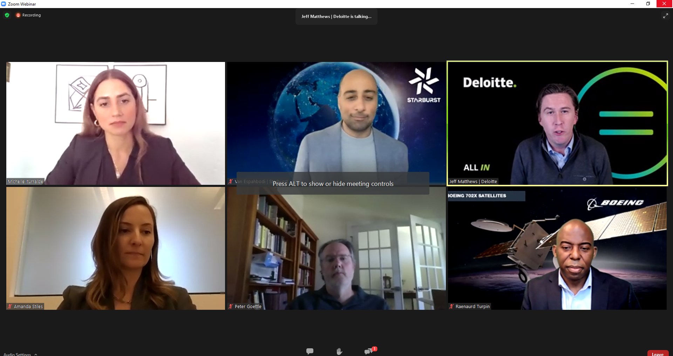Viewport: 673px width, 356px height.
Task: Click the green encryption shield icon
Action: click(x=7, y=15)
